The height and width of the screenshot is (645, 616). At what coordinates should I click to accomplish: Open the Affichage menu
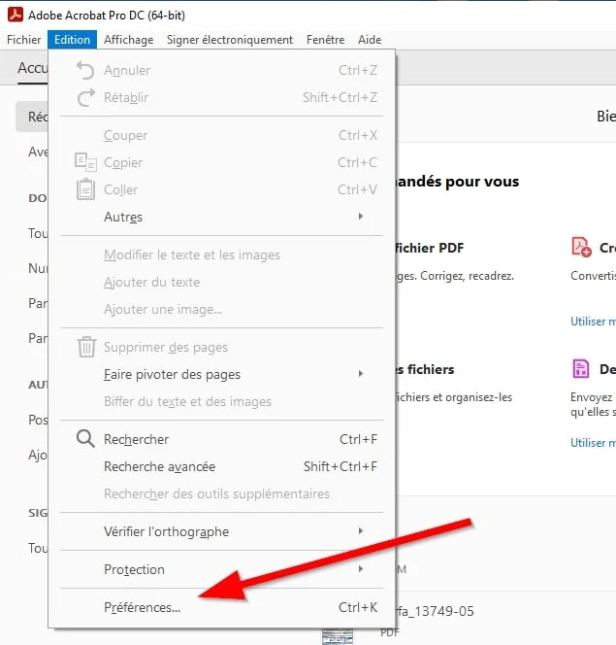click(x=128, y=40)
